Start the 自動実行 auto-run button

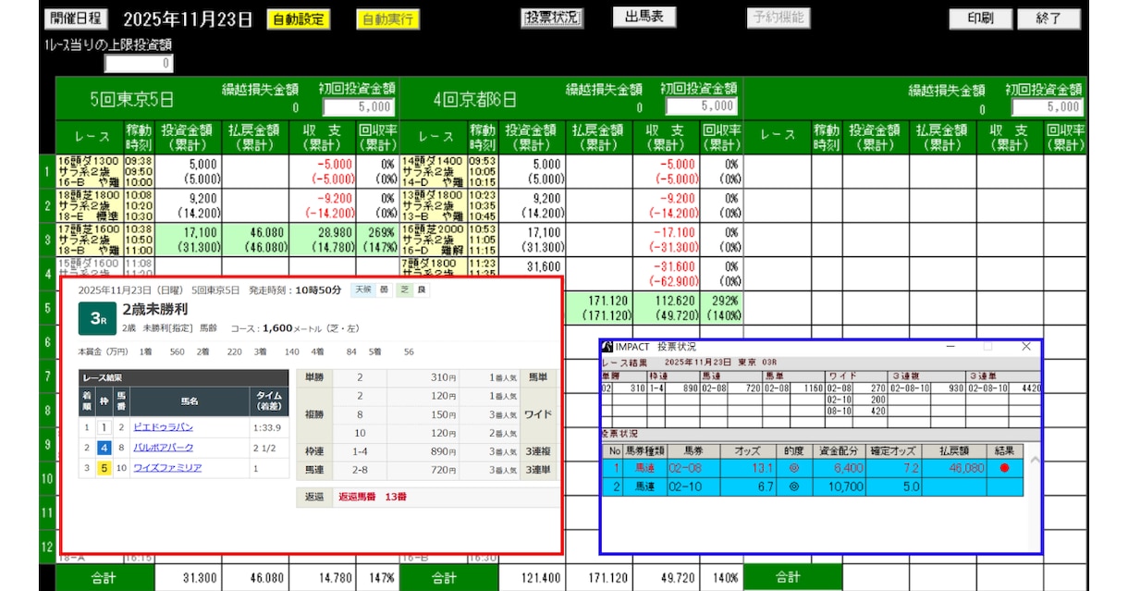(388, 18)
